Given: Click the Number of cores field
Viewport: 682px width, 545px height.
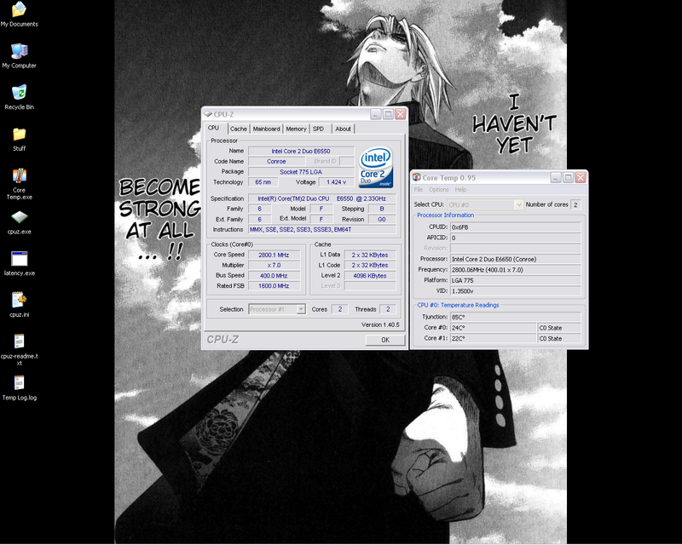Looking at the screenshot, I should tap(575, 204).
